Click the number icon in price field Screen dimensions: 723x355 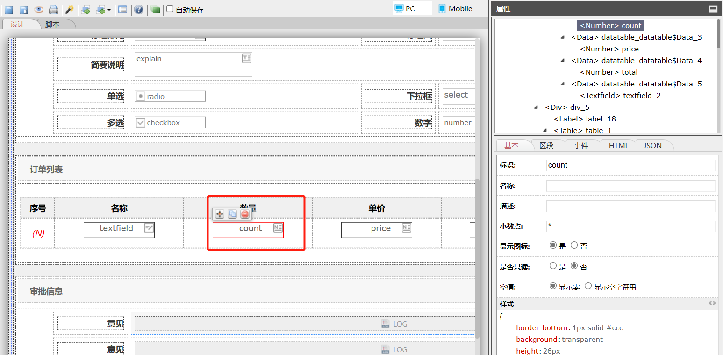click(x=406, y=227)
